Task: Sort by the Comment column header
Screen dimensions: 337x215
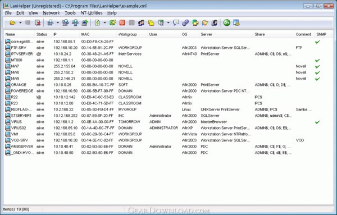Action: [303, 34]
